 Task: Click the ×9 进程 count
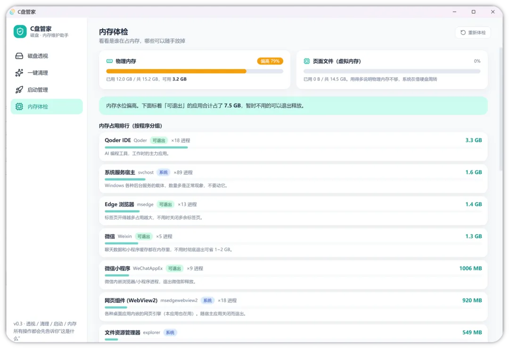point(195,268)
